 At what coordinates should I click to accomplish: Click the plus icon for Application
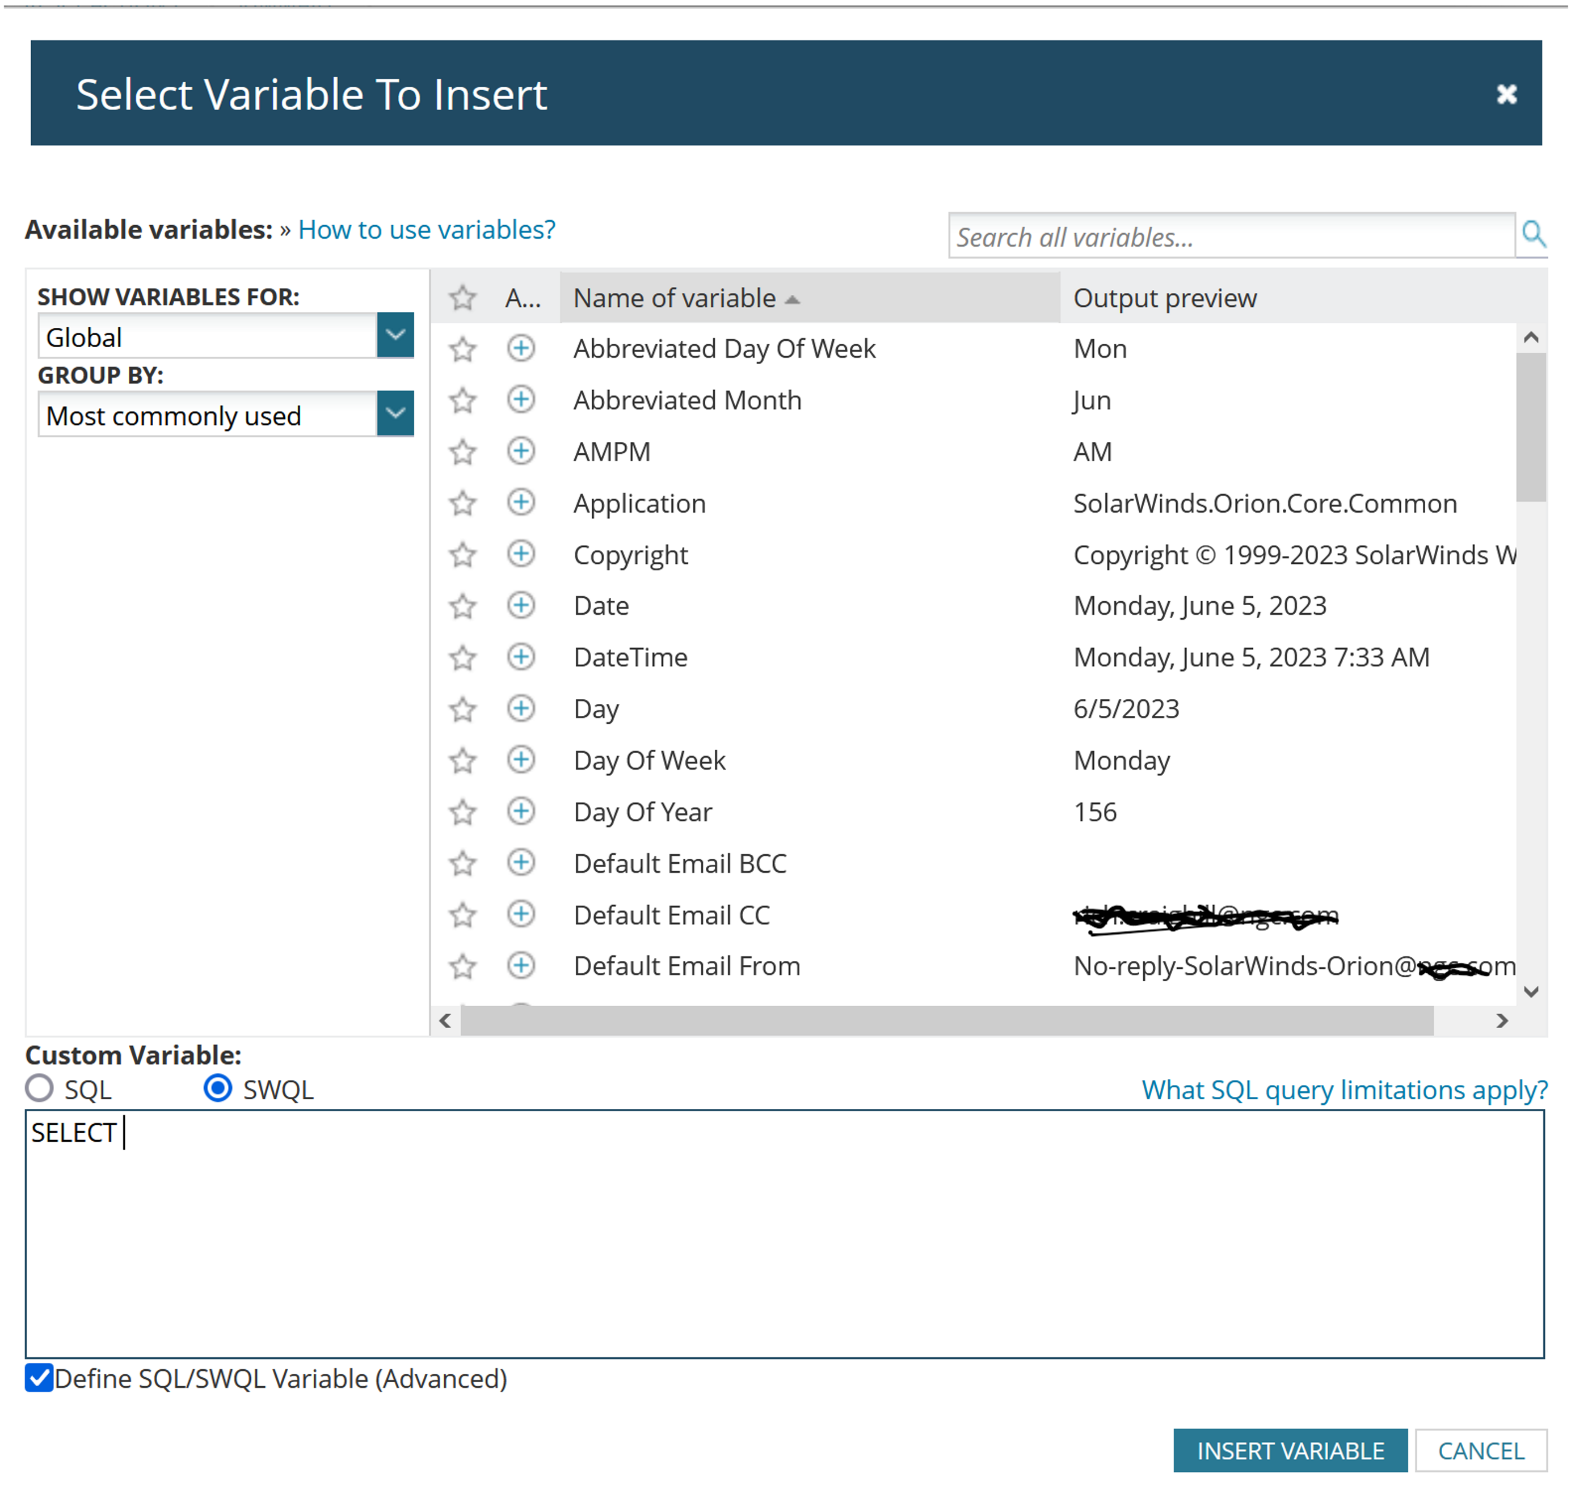(x=521, y=503)
